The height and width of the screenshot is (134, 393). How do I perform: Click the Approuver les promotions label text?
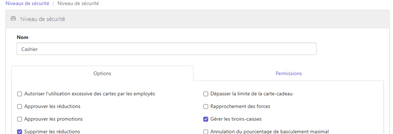[54, 119]
